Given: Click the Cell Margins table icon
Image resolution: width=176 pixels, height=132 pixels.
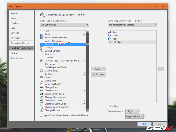Looking at the screenshot, I should [42, 71].
